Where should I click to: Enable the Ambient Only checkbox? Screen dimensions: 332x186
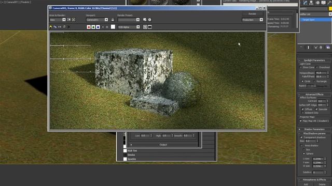coord(303,113)
